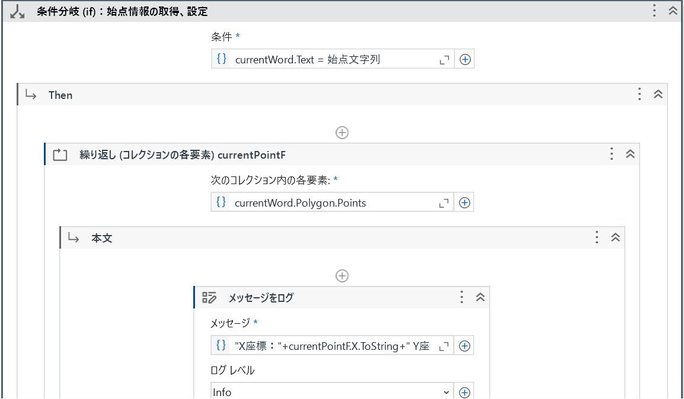Collapse the メッセージをログ activity
This screenshot has height=399, width=684.
pyautogui.click(x=480, y=298)
